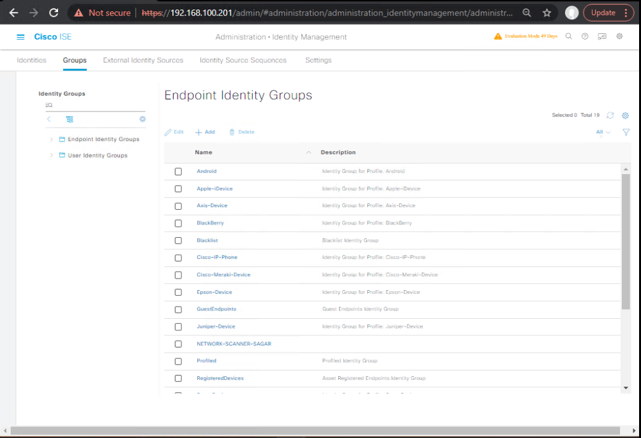Click the Edit pencil button

tap(174, 132)
